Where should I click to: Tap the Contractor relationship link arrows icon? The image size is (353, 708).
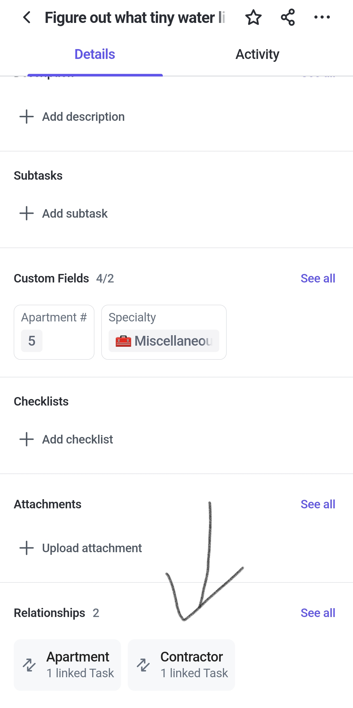[x=143, y=665]
